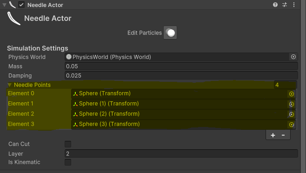Click transform icon of Sphere (3) (Transform)

tap(75, 125)
